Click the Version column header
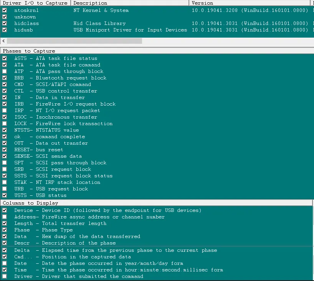The height and width of the screenshot is (281, 314). pyautogui.click(x=250, y=3)
